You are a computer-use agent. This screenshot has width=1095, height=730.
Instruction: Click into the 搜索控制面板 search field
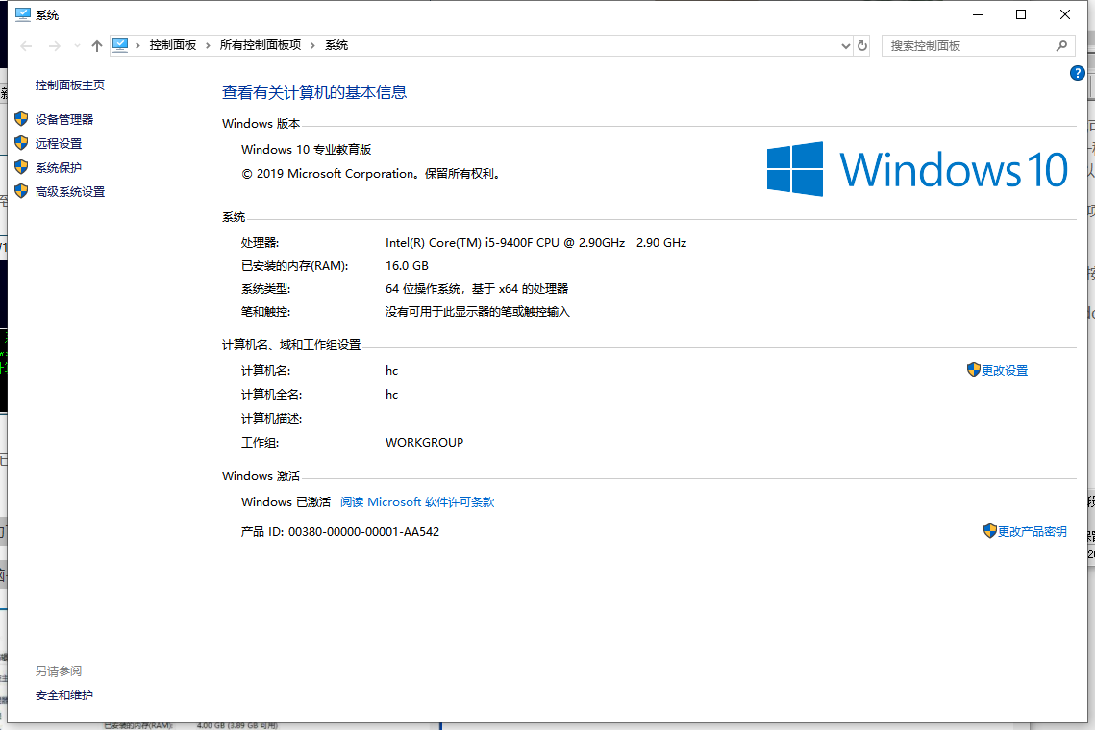966,45
